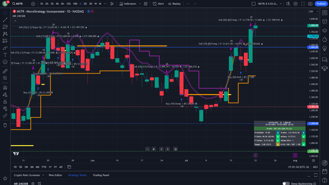Image resolution: width=329 pixels, height=185 pixels.
Task: Click the compare or add symbol plus icon
Action: click(33, 4)
